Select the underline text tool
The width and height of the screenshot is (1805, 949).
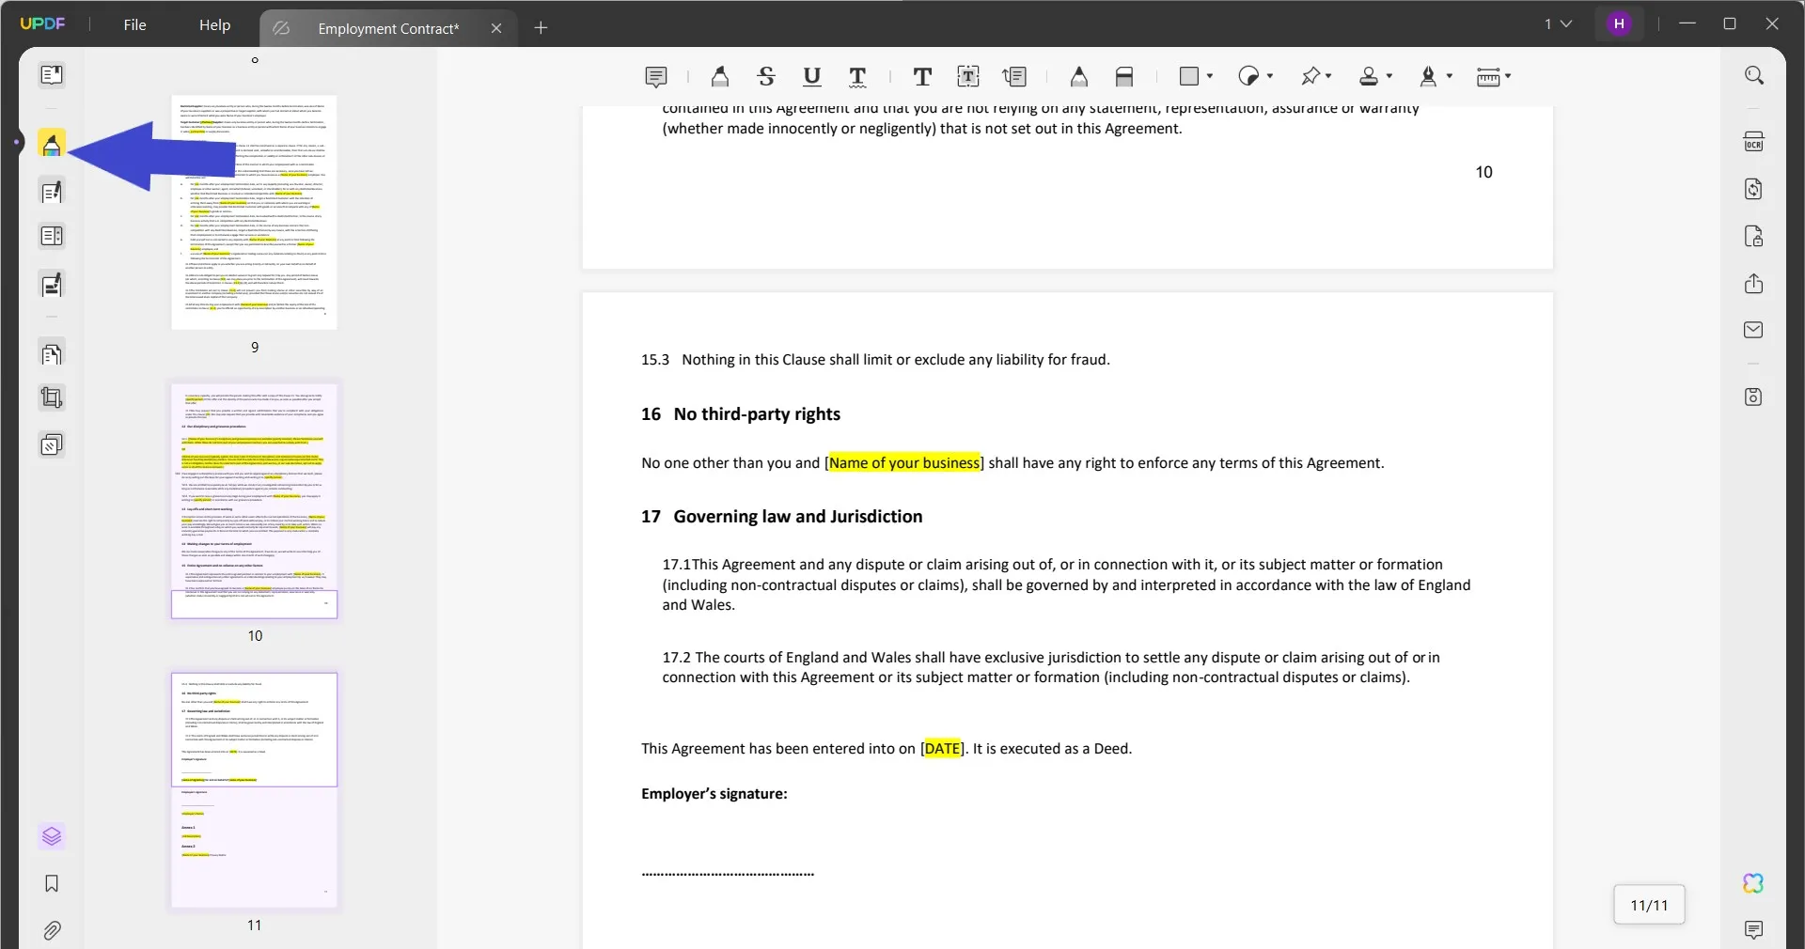coord(812,77)
